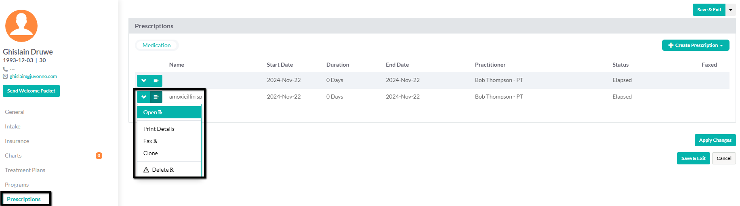The width and height of the screenshot is (740, 206).
Task: Click the email envelope icon
Action: pos(5,76)
